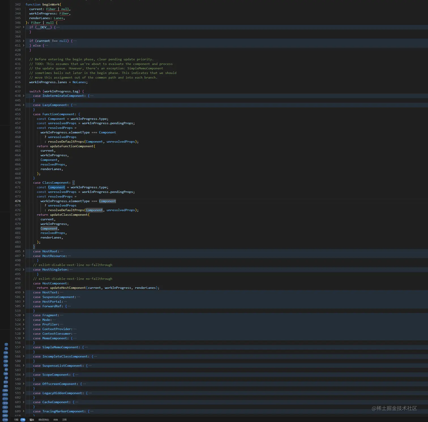428x422 pixels.
Task: Click the badge showing 340
Action: [6, 374]
